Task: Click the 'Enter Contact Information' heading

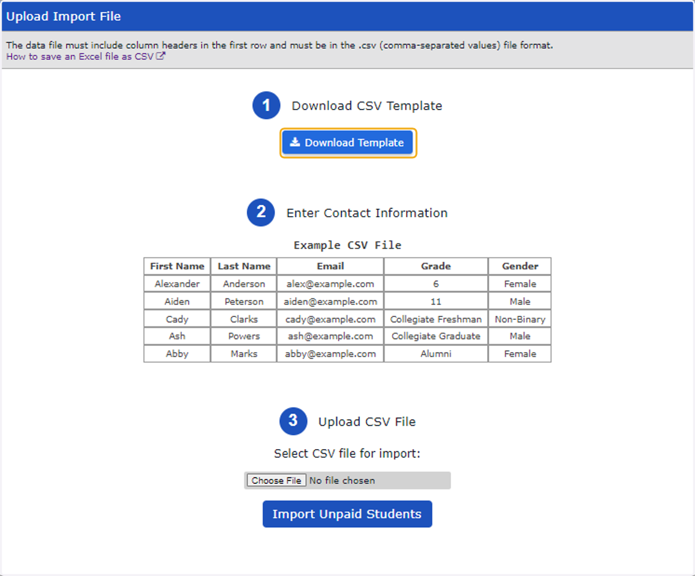Action: click(x=367, y=213)
